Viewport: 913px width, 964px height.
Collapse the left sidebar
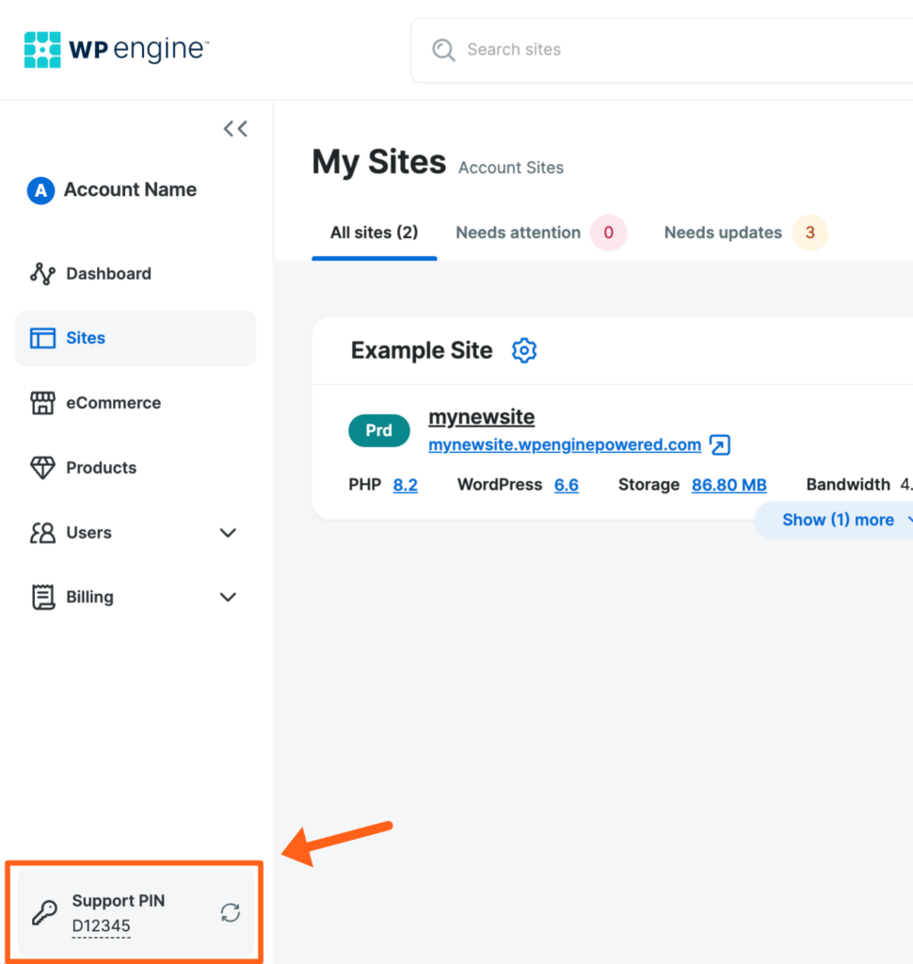point(235,128)
